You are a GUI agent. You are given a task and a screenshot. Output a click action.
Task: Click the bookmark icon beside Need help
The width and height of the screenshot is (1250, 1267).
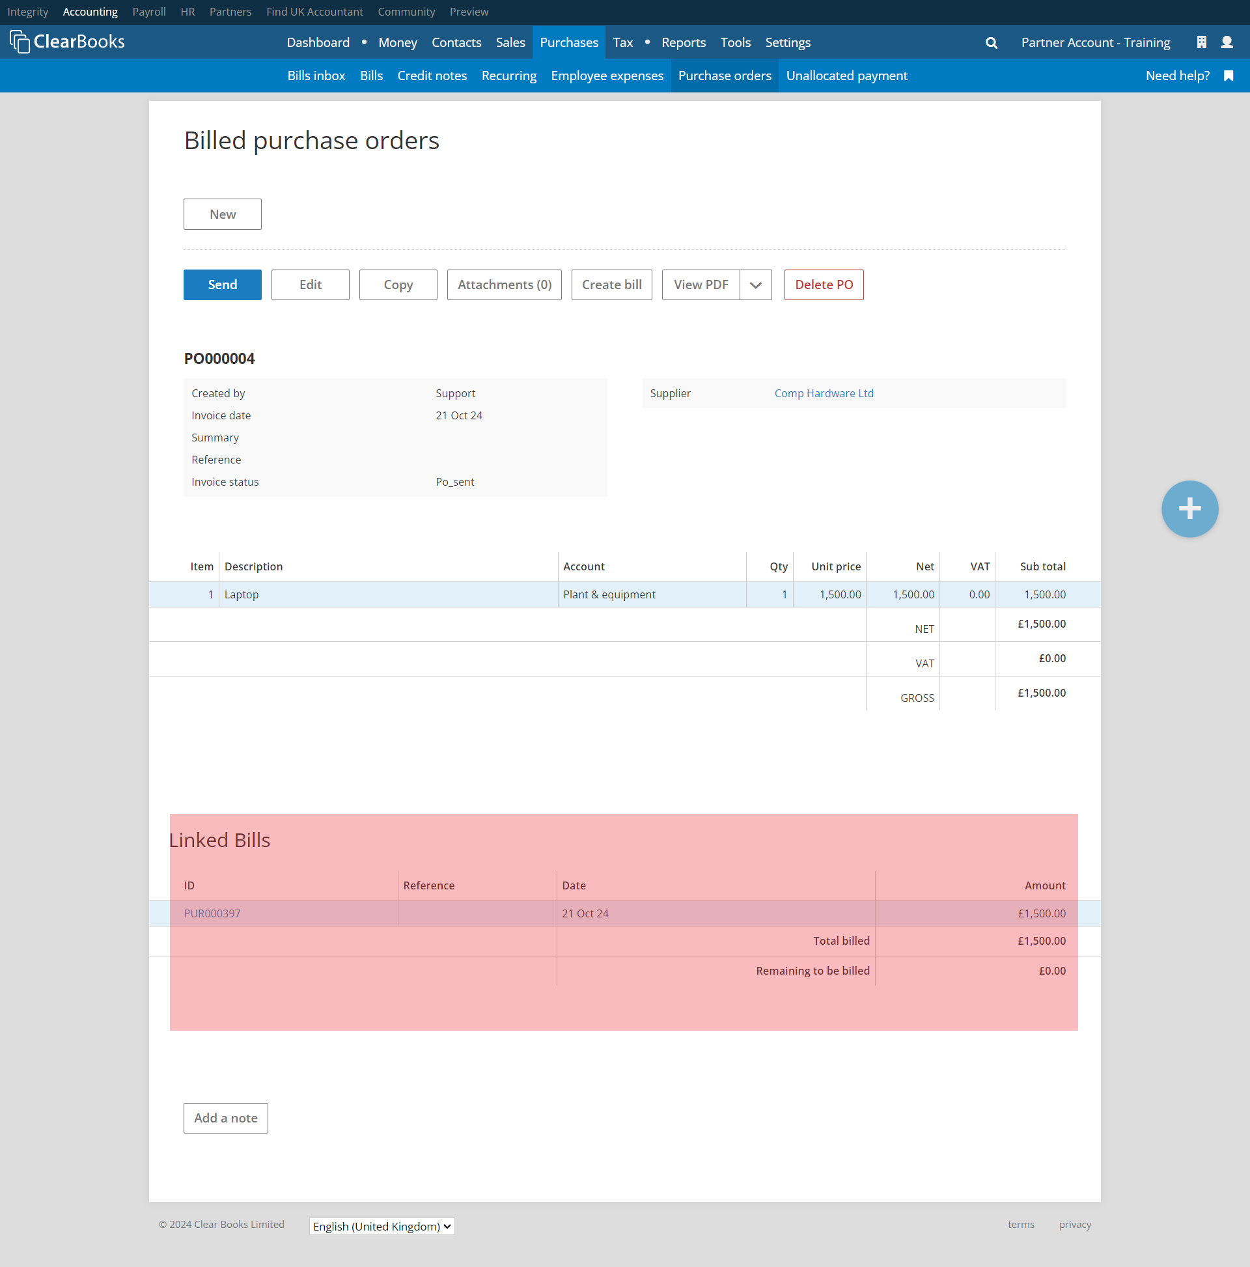point(1229,76)
